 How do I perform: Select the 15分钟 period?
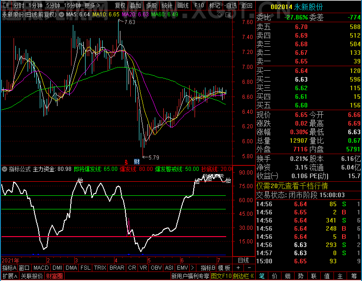(x=72, y=5)
